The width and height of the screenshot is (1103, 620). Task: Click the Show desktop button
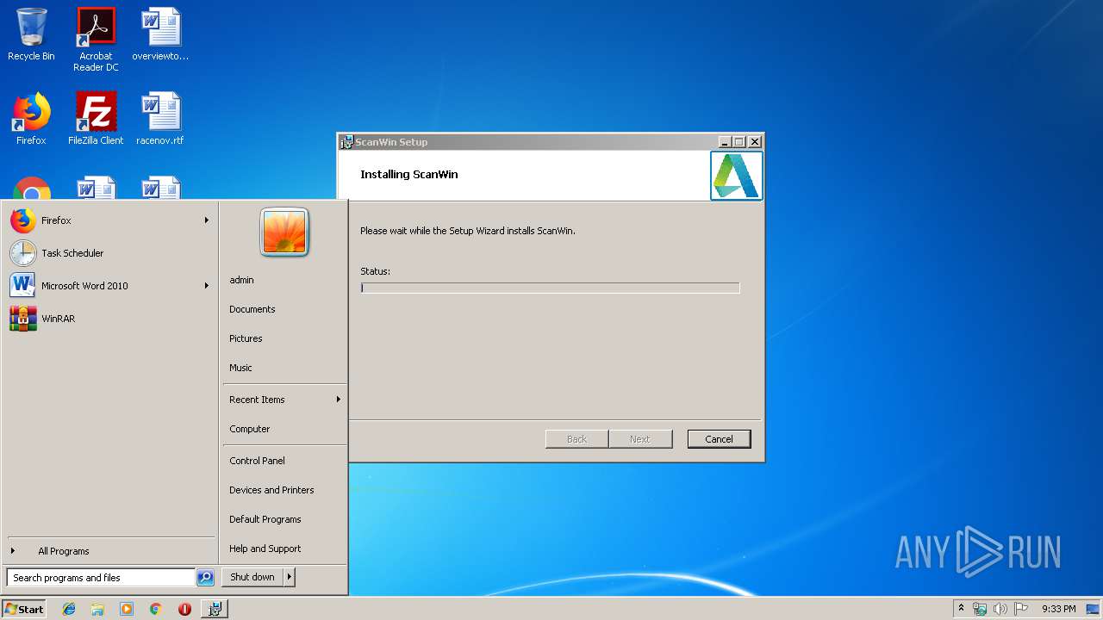(1094, 609)
